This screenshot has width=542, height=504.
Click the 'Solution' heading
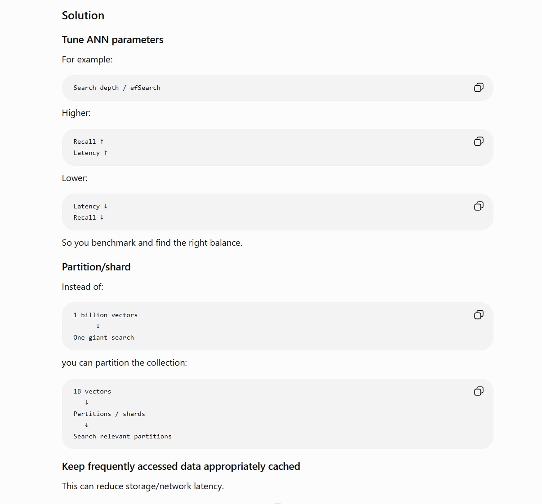tap(83, 16)
